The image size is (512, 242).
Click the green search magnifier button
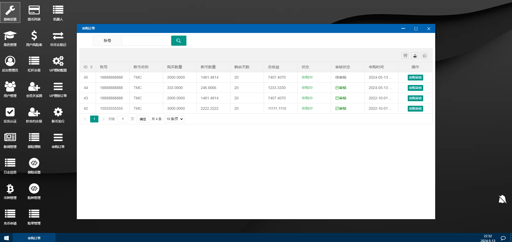179,41
